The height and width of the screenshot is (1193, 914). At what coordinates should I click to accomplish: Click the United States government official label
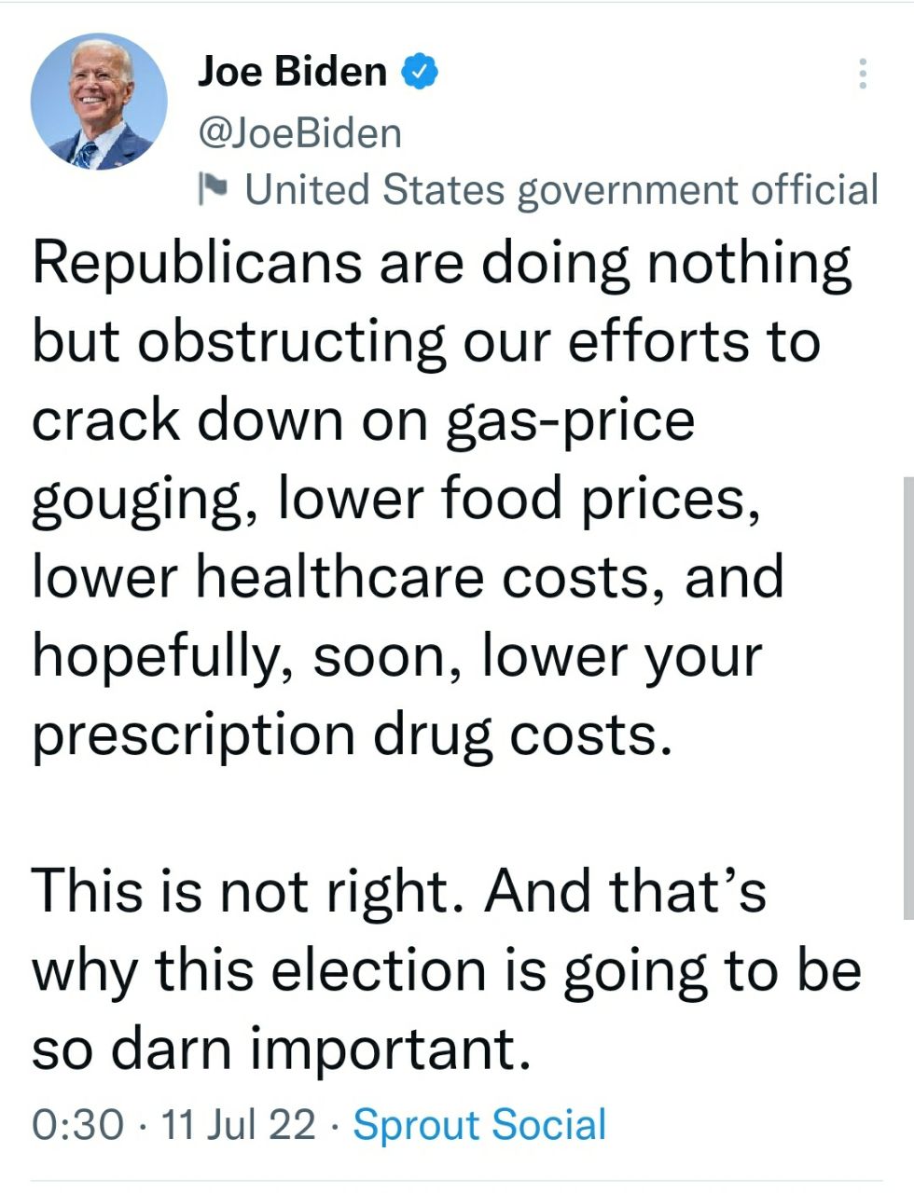561,189
